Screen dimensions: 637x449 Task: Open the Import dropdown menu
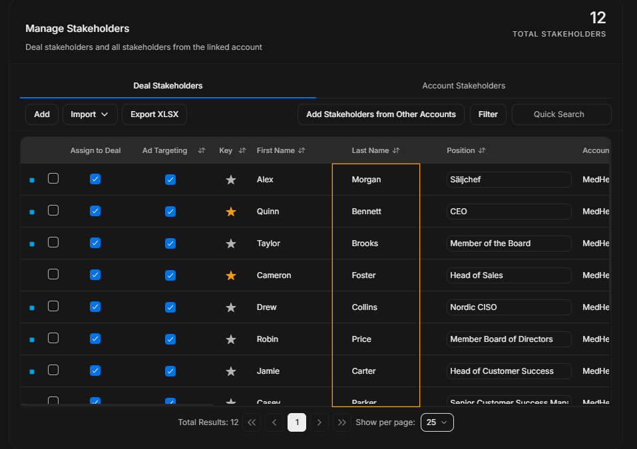(x=90, y=114)
